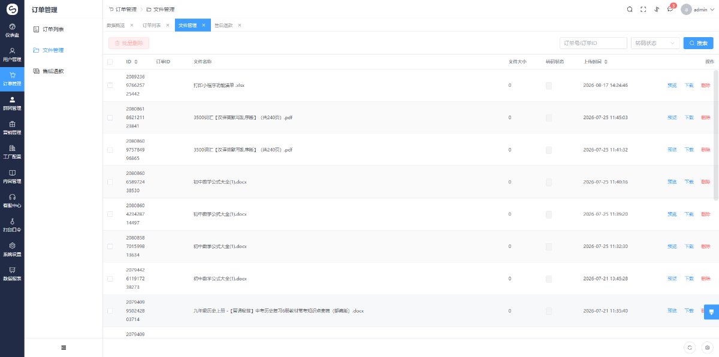Open the messages icon with badge 3
The width and height of the screenshot is (719, 357).
[670, 9]
